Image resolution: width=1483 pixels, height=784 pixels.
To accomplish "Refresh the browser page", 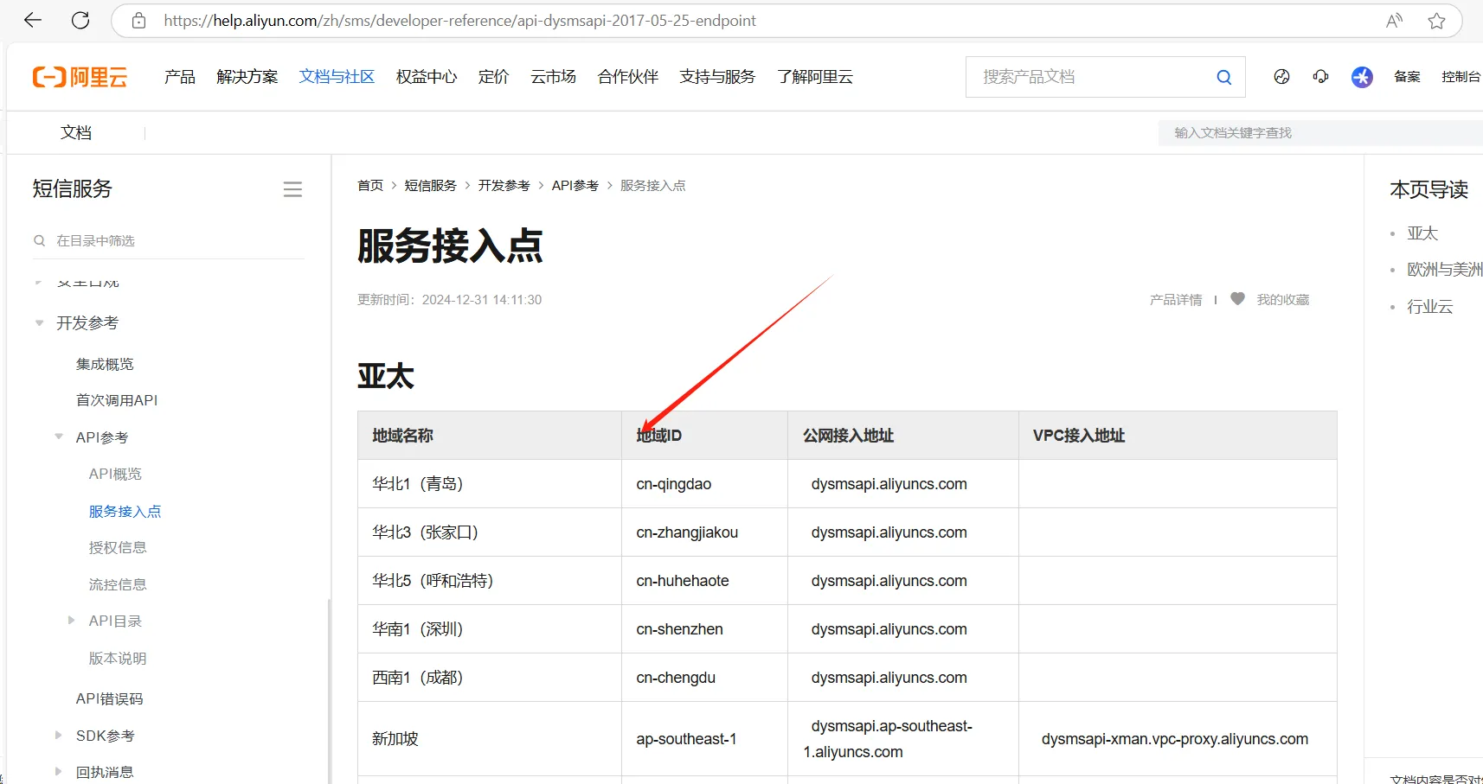I will (80, 21).
